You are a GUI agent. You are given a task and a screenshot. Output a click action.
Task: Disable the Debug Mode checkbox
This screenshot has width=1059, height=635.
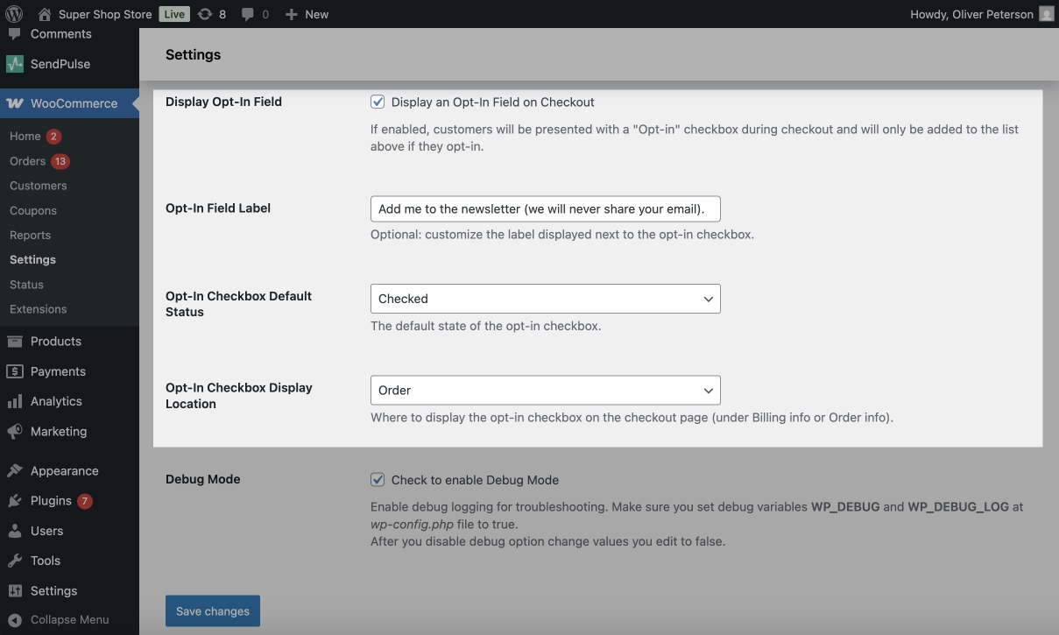[x=378, y=479]
